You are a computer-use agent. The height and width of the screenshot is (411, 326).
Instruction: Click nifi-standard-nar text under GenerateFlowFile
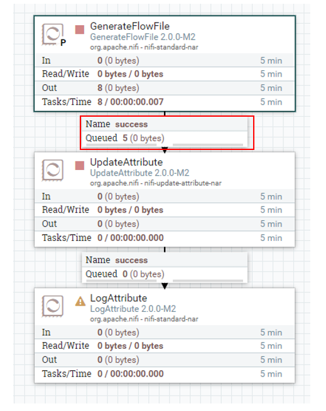tap(171, 47)
